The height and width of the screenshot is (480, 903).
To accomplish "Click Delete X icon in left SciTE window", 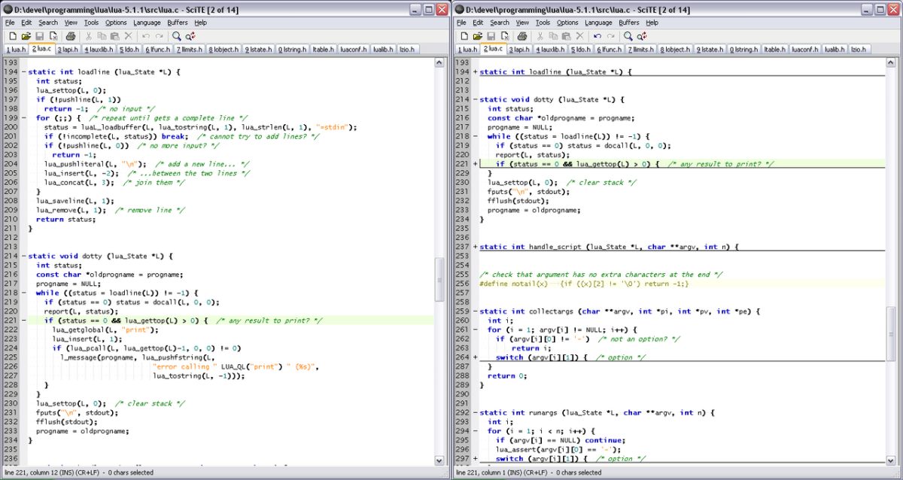I will coord(128,36).
